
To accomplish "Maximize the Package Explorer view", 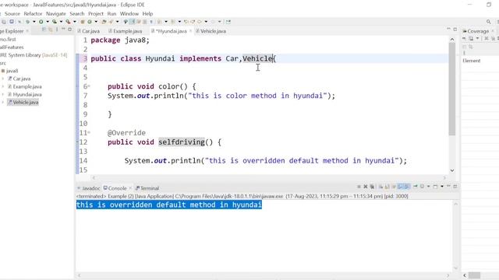I will pyautogui.click(x=69, y=30).
